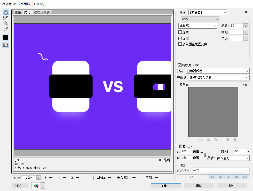Screen dimensions: 253x191
Task: Click the 存储 button
Action: 166,186
